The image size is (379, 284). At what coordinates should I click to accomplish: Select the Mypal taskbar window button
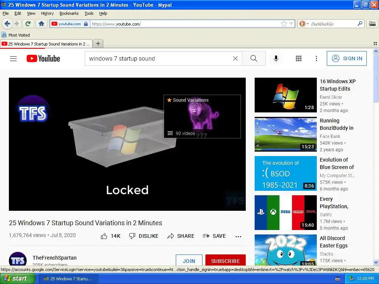[68, 279]
